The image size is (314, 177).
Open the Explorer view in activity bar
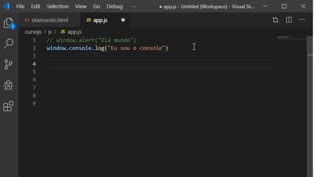(9, 23)
